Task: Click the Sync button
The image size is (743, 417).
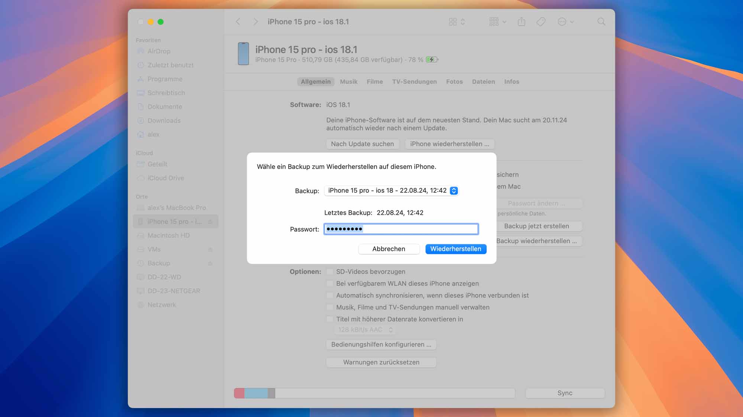Action: coord(565,393)
